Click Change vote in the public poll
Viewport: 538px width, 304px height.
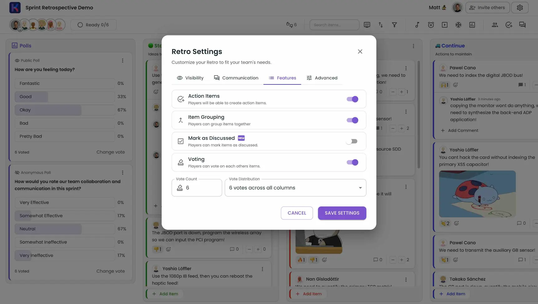coord(110,152)
